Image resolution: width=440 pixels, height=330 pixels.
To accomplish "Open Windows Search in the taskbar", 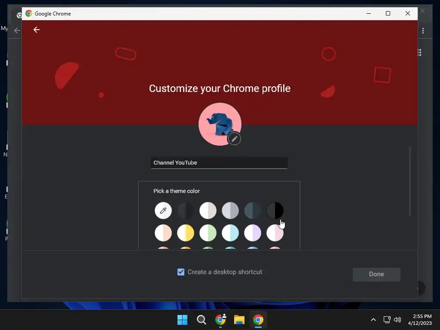I will (201, 320).
